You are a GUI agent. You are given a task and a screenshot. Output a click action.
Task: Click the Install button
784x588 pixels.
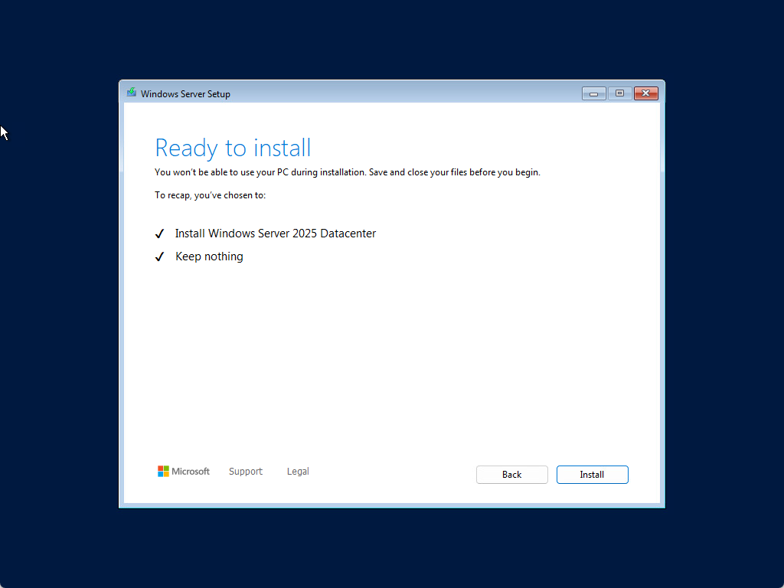[592, 475]
